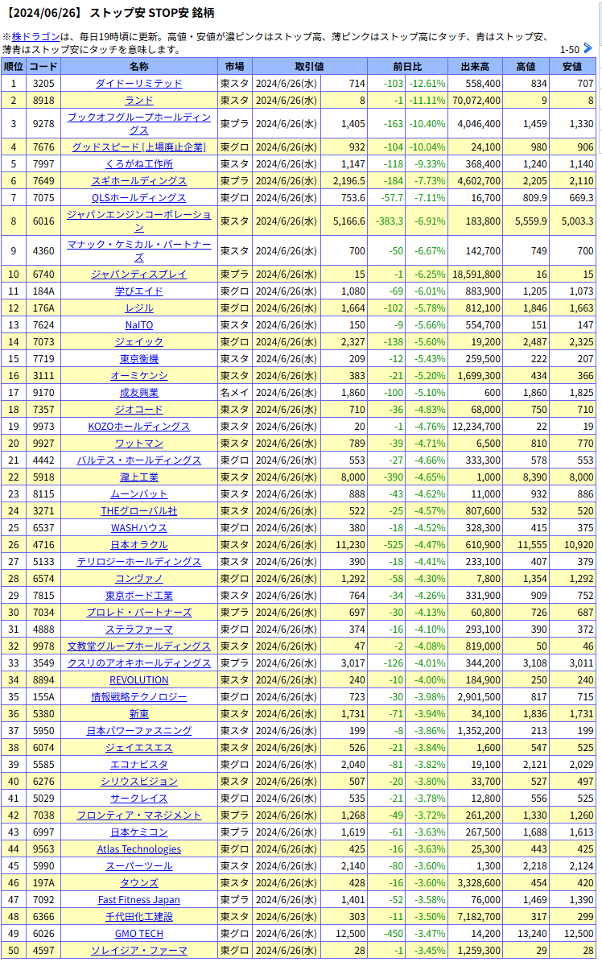This screenshot has width=602, height=966.
Task: Open 瀧上工業 stock link
Action: 138,477
